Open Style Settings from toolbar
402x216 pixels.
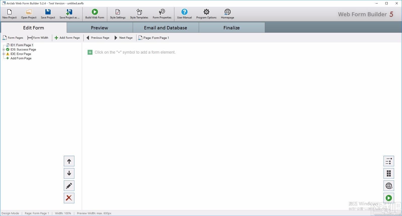coord(118,14)
